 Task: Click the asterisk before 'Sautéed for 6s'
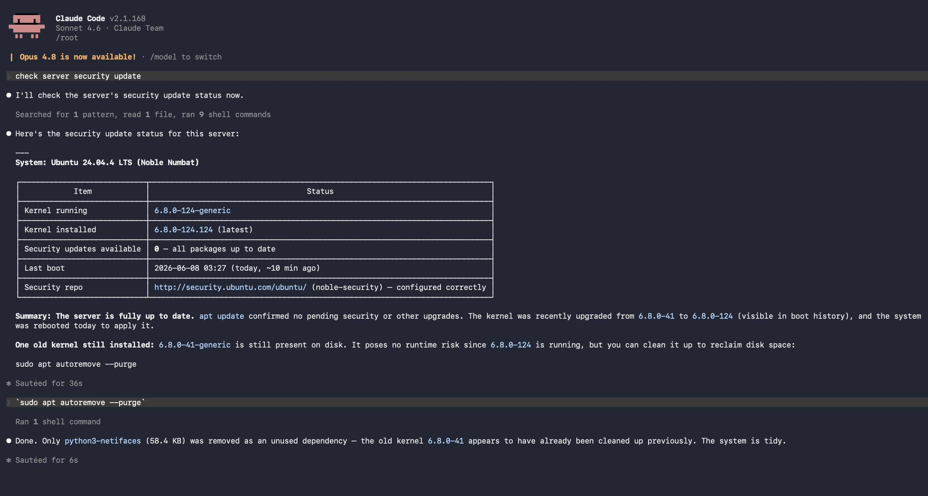point(9,460)
